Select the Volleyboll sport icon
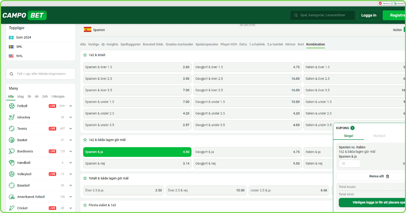The width and height of the screenshot is (406, 213). tap(12, 174)
